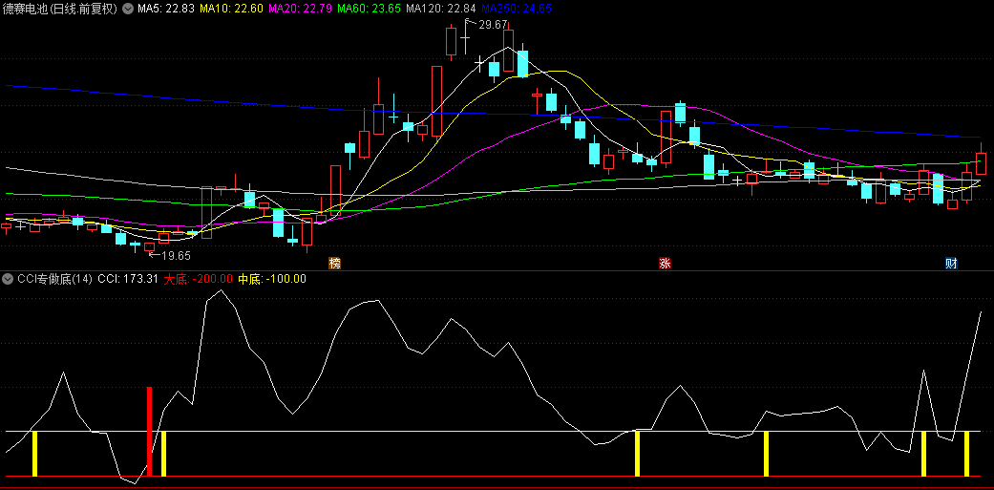The width and height of the screenshot is (994, 490).
Task: Select the stock title 德赛电池(日线.前复权)
Action: click(61, 9)
